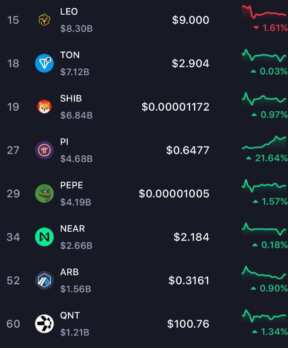The height and width of the screenshot is (348, 288).
Task: Open SHIB price $0.00001172
Action: click(x=175, y=107)
